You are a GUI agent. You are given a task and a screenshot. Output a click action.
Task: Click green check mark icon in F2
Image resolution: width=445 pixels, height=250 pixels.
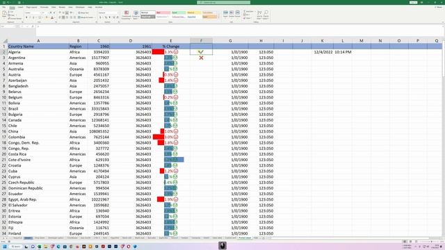pos(201,52)
